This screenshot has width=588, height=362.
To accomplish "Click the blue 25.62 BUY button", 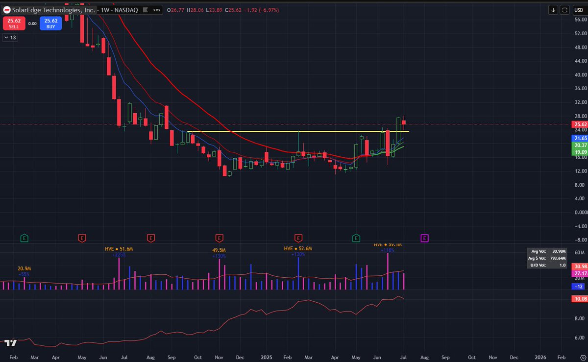I will 51,23.
